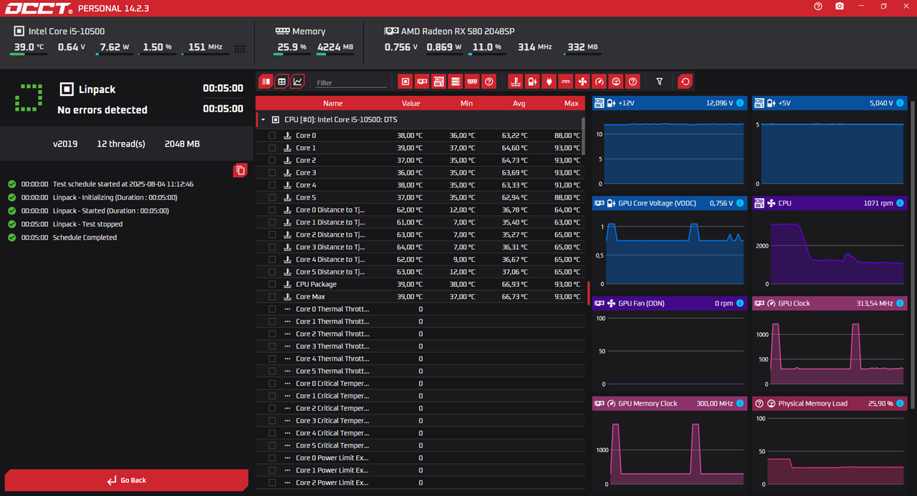Screen dimensions: 917x496
Task: Toggle the unknown hardware filter icon
Action: (x=489, y=82)
